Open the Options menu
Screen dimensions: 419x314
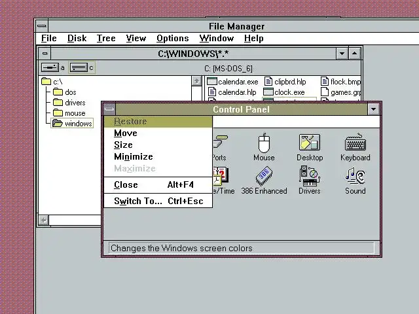(173, 38)
